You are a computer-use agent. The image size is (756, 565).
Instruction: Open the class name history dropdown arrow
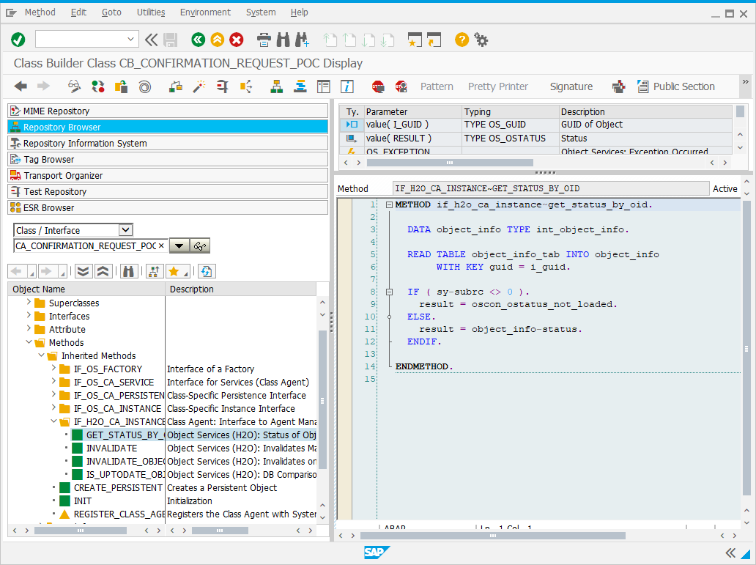point(179,246)
